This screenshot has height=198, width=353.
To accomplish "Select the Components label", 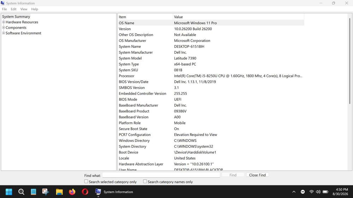I will click(16, 27).
